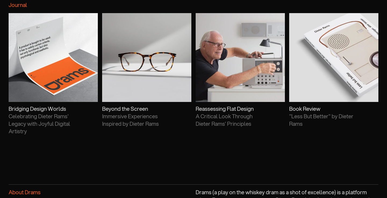The width and height of the screenshot is (387, 198).
Task: Click subtitle 'A Critical Look Through Dieter Rams' Principles'
Action: tap(224, 120)
